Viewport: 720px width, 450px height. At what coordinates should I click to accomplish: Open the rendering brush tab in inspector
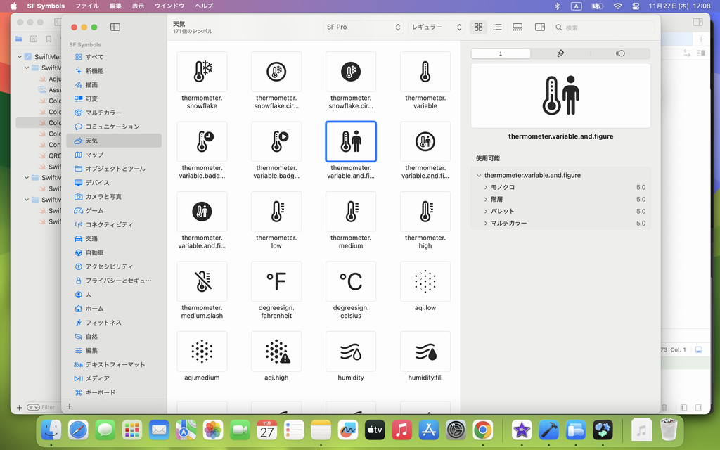click(560, 53)
